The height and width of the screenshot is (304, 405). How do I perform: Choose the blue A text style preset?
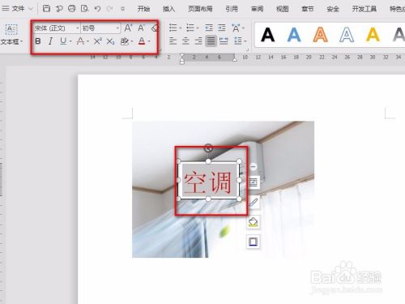(x=294, y=35)
